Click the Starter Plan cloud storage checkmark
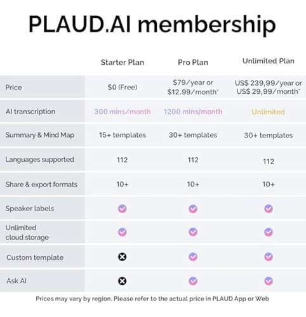Image resolution: width=306 pixels, height=317 pixels. pos(123,232)
